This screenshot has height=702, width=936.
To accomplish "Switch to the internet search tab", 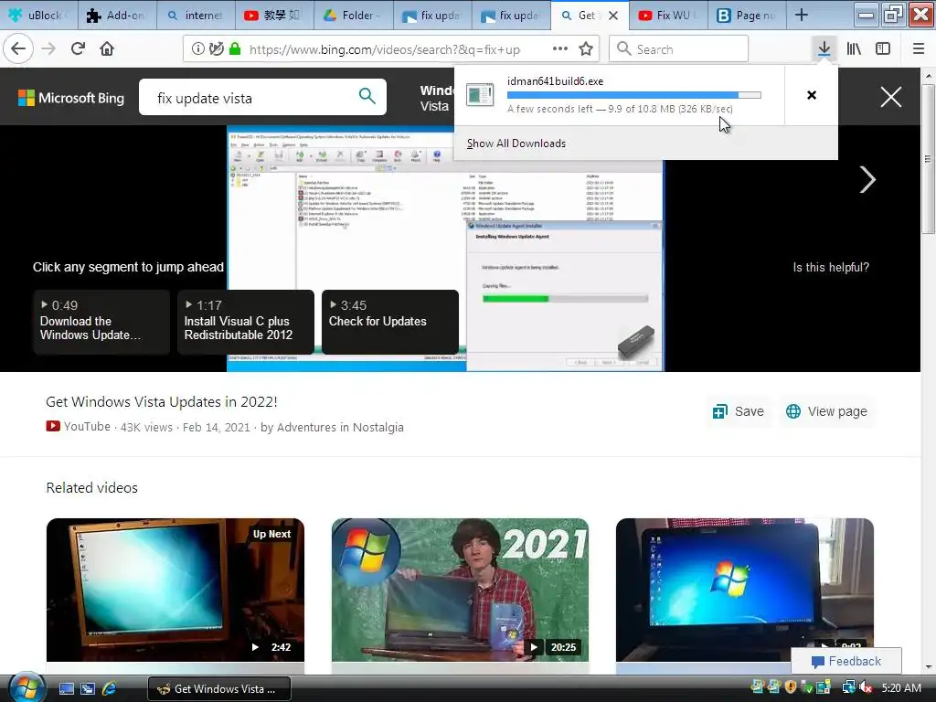I will click(x=196, y=16).
